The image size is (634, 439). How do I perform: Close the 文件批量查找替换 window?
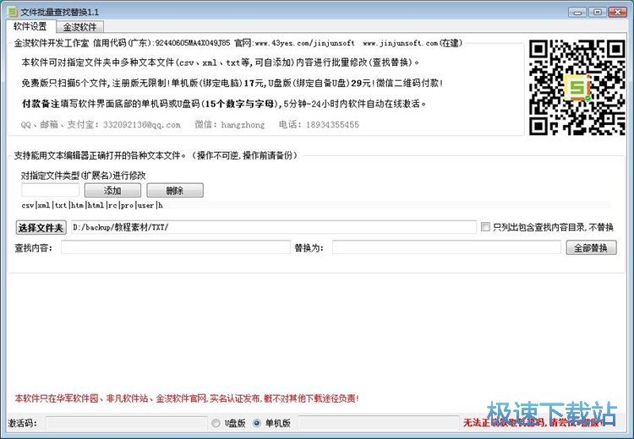[617, 12]
